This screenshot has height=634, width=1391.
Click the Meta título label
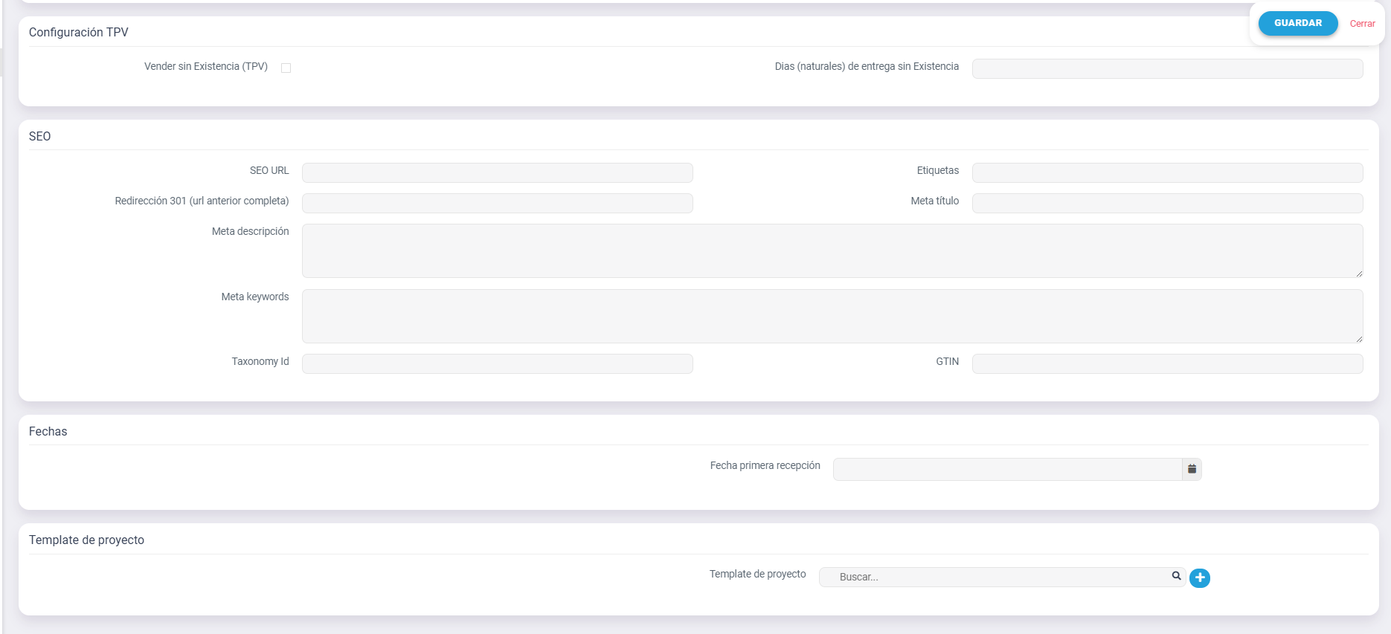[x=935, y=201]
